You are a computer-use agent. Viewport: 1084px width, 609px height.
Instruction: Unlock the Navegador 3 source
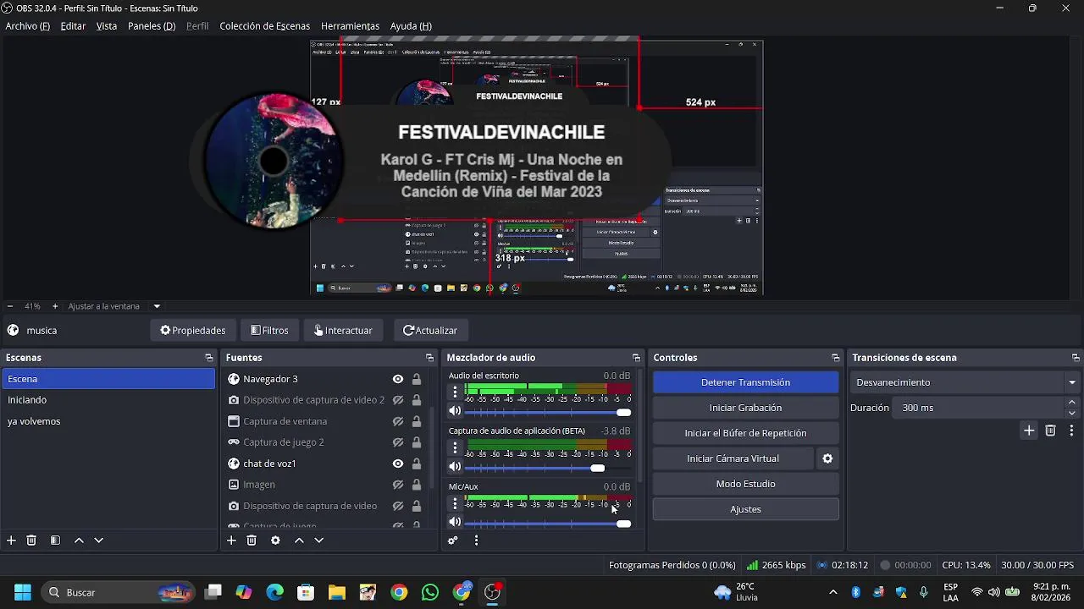pyautogui.click(x=417, y=379)
